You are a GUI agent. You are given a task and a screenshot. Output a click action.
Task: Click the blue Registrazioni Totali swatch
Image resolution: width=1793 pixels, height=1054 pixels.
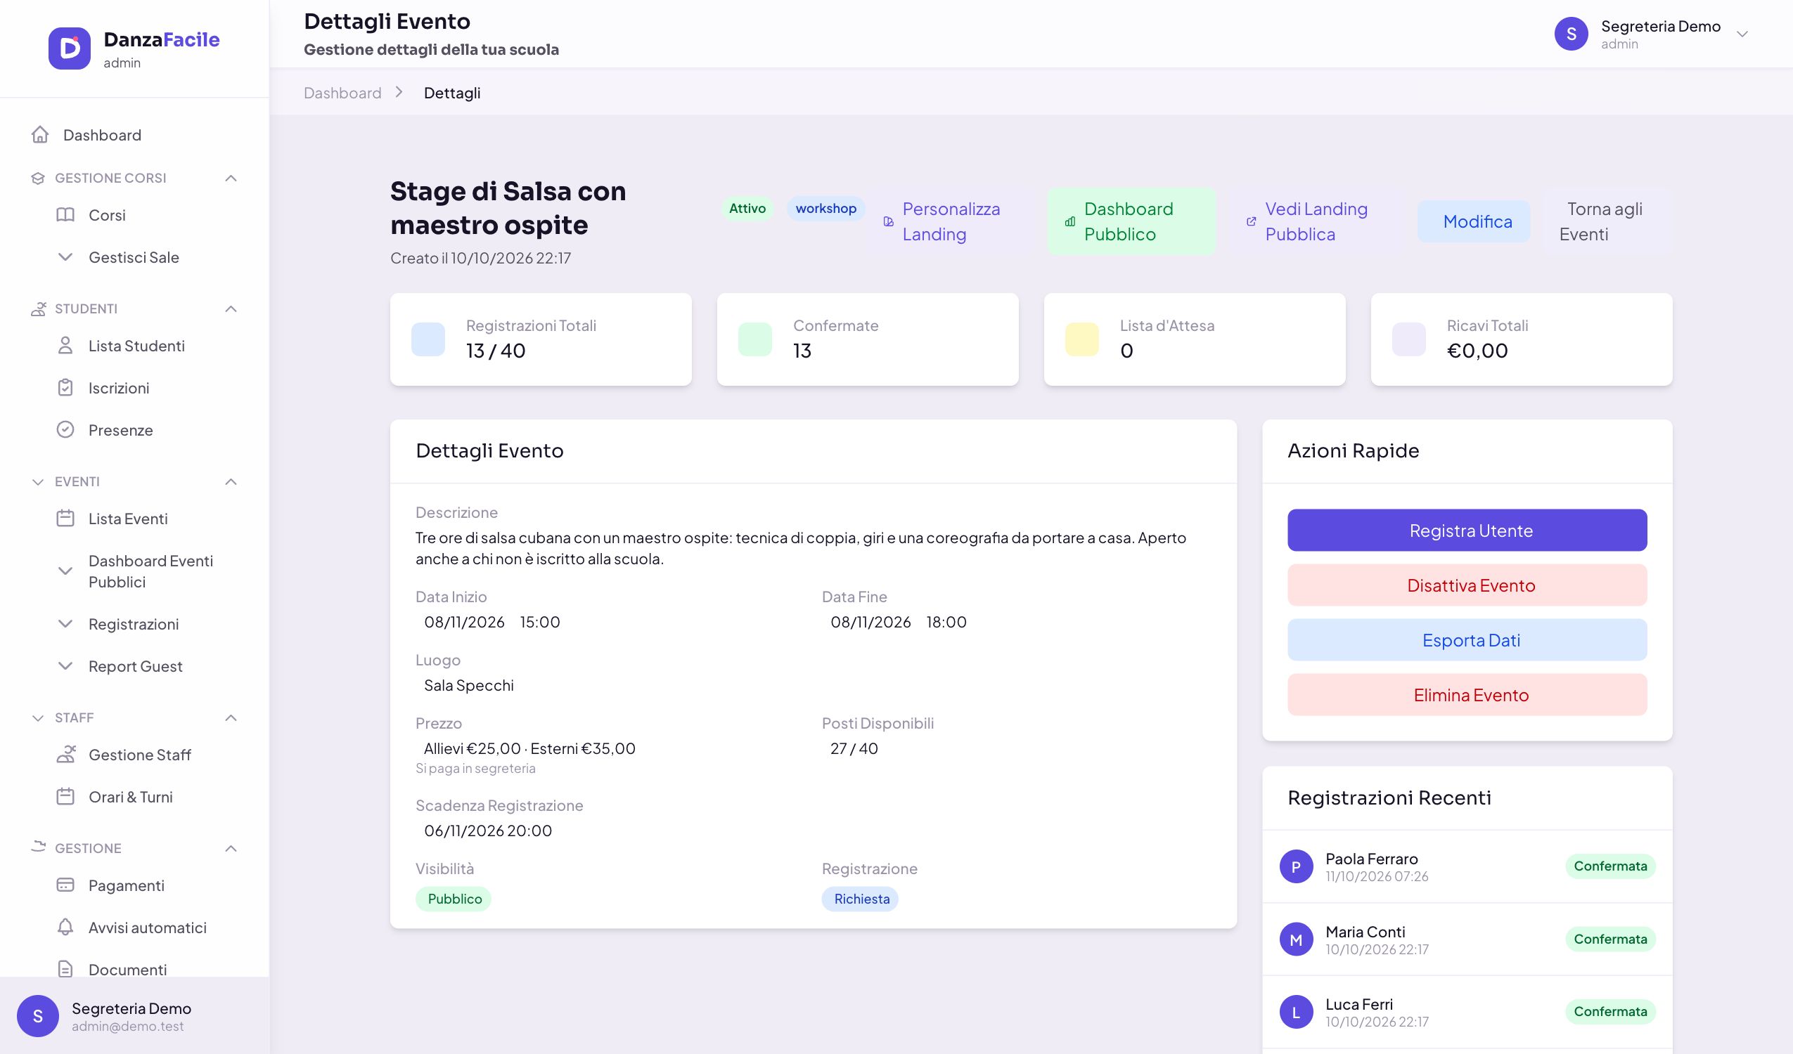(428, 339)
